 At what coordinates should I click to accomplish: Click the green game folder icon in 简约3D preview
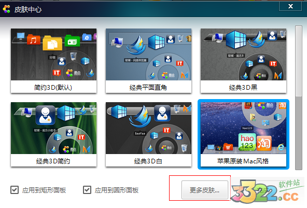point(72,41)
